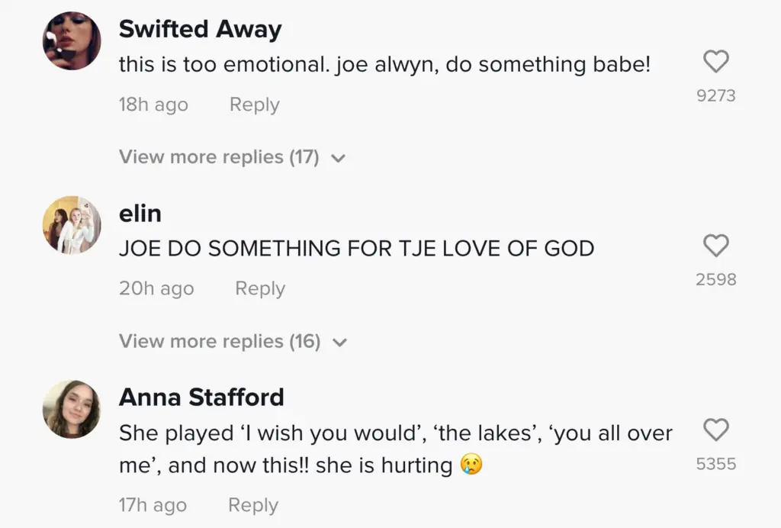Open elin's profile avatar

click(x=72, y=225)
